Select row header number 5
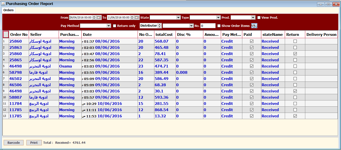Image resolution: width=341 pixels, height=150 pixels. [6, 66]
